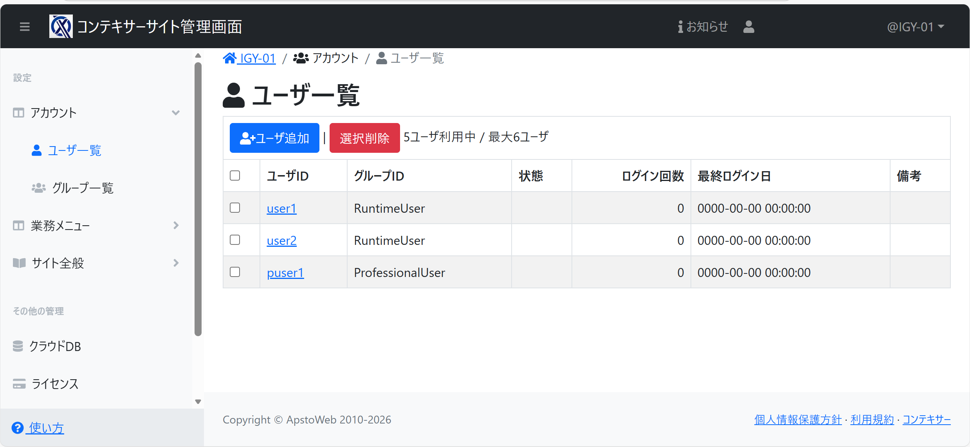Click the home icon in breadcrumb
This screenshot has width=970, height=447.
click(x=230, y=58)
